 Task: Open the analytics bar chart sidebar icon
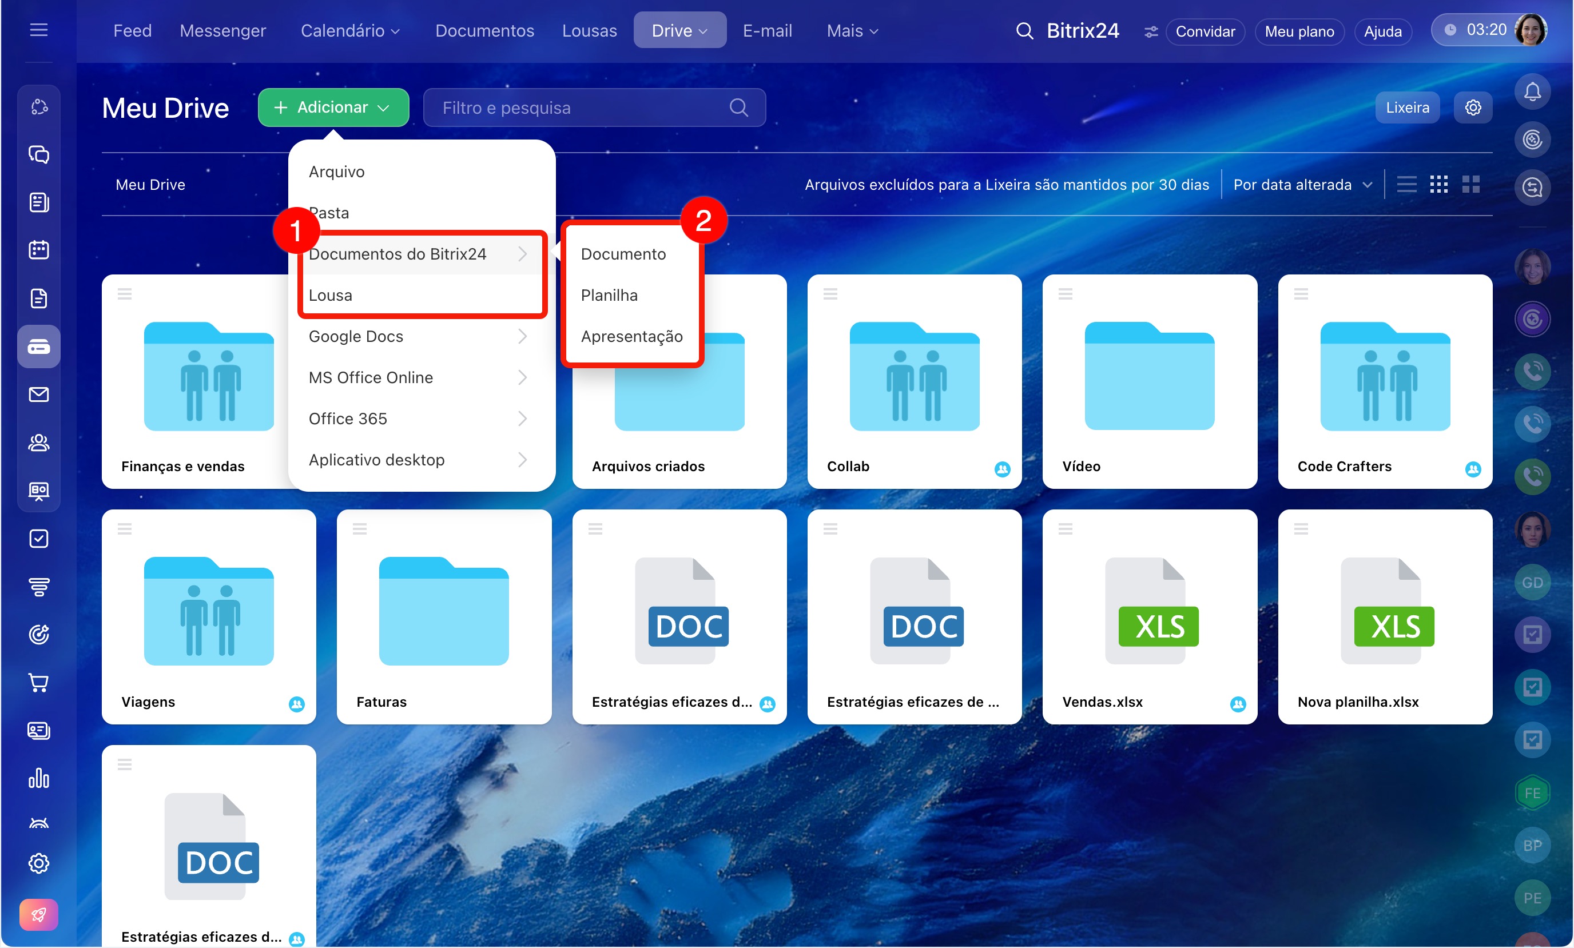click(x=39, y=778)
